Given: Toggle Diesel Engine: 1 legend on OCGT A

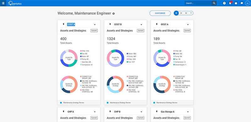Looking at the screenshot, I should coord(180,65).
